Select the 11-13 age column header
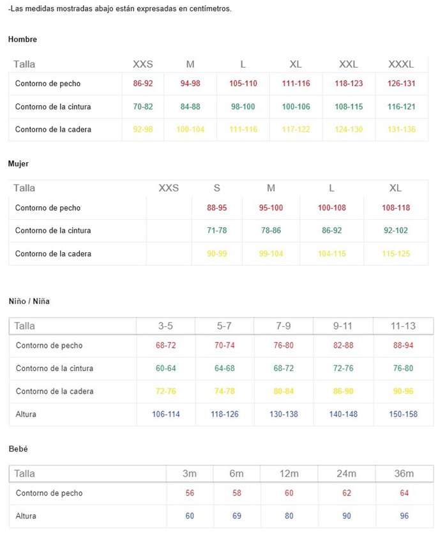This screenshot has height=541, width=438. (403, 326)
